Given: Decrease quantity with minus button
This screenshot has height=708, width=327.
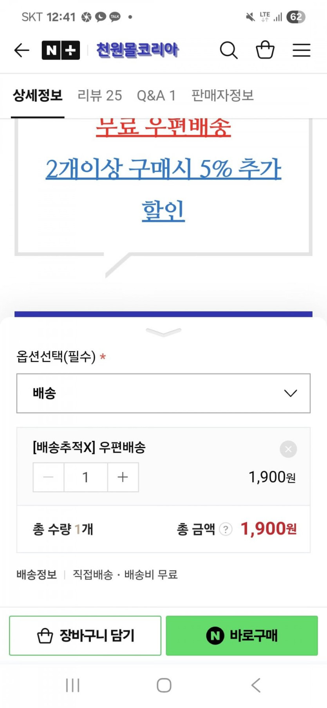Looking at the screenshot, I should coord(49,477).
